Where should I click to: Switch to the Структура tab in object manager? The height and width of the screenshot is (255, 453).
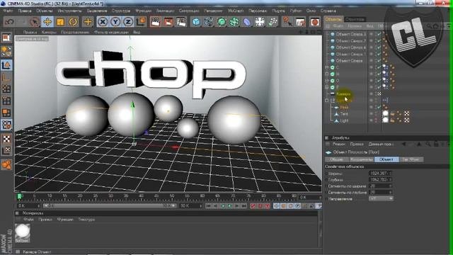pyautogui.click(x=355, y=19)
